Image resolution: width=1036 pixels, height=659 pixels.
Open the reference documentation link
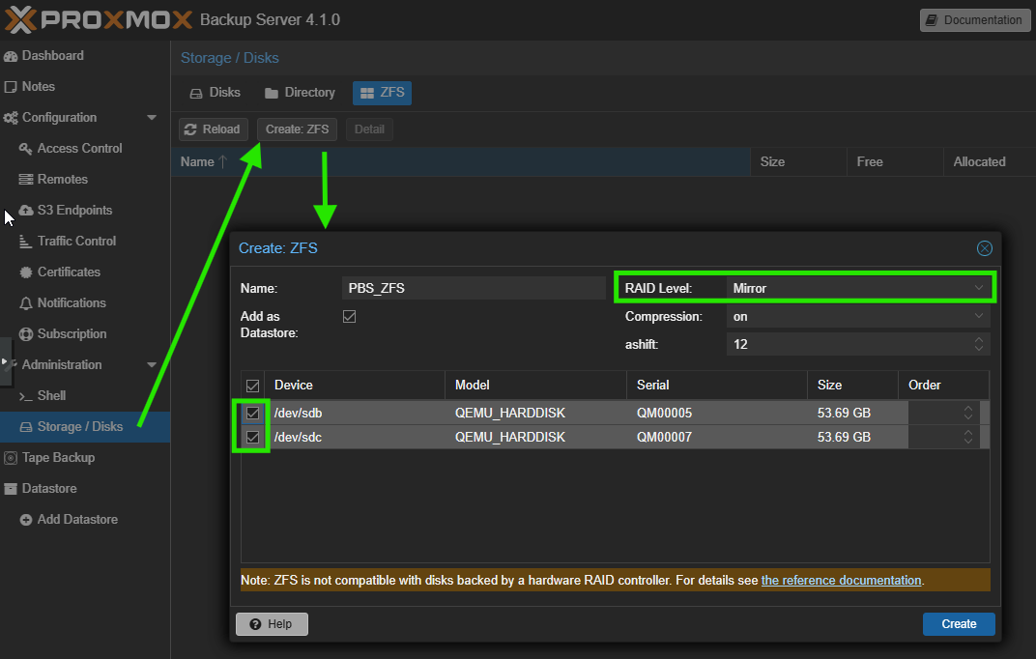[x=841, y=581]
